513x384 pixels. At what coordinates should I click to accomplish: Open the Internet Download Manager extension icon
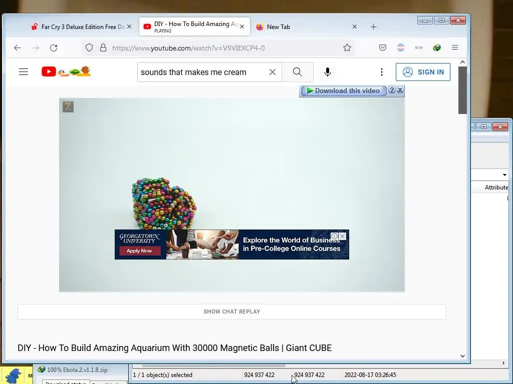click(437, 47)
